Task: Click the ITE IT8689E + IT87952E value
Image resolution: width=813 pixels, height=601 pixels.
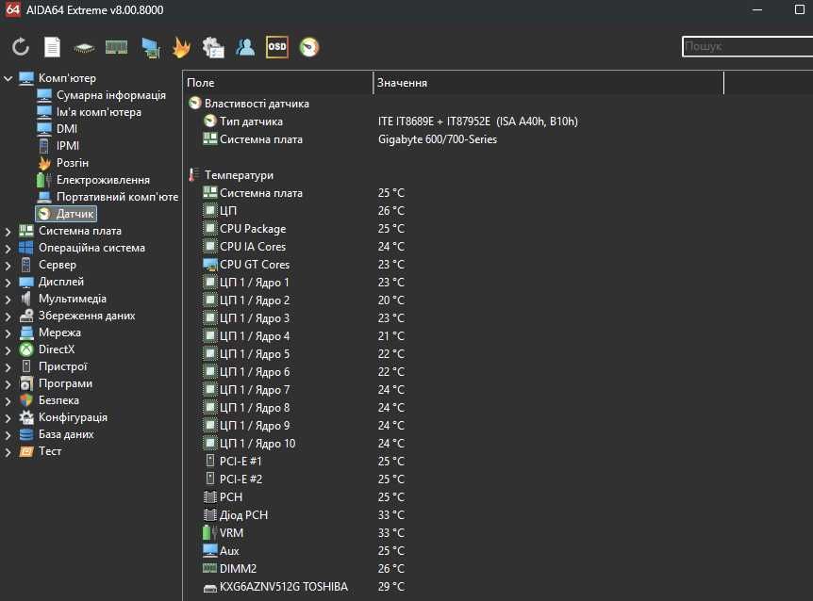Action: tap(477, 122)
